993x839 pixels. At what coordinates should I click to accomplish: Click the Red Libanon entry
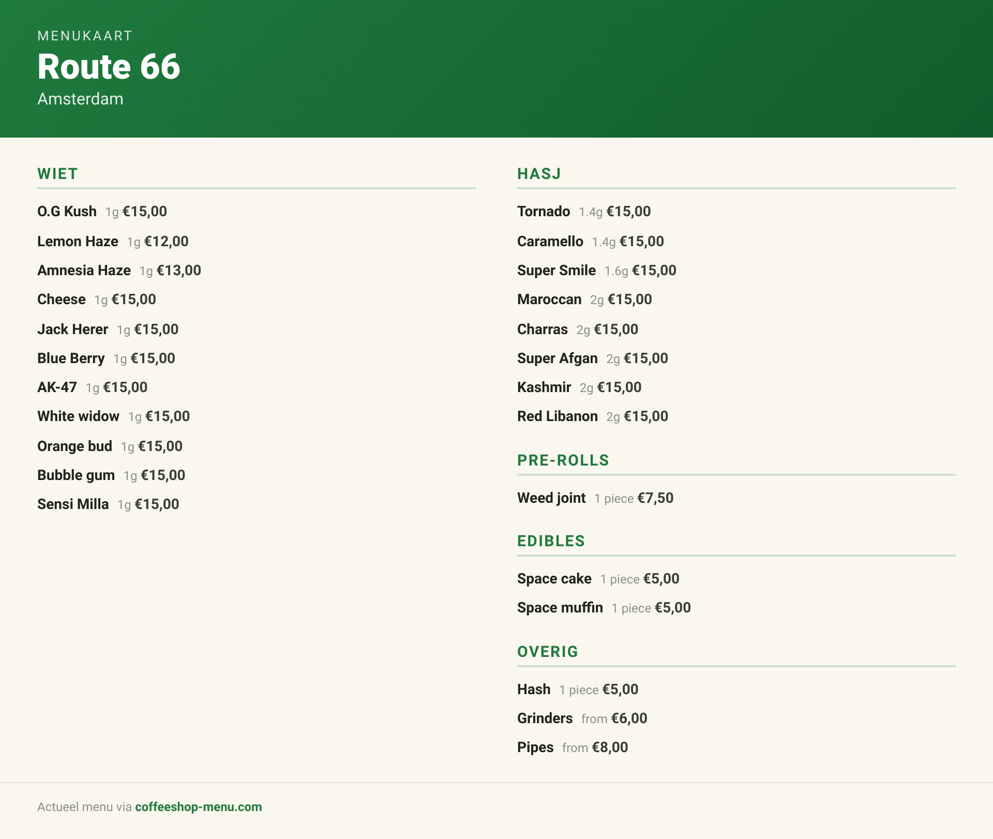tap(593, 416)
